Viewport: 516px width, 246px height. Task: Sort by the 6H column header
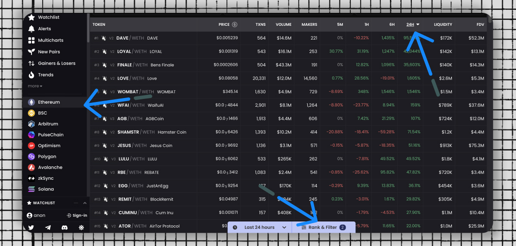(x=392, y=25)
